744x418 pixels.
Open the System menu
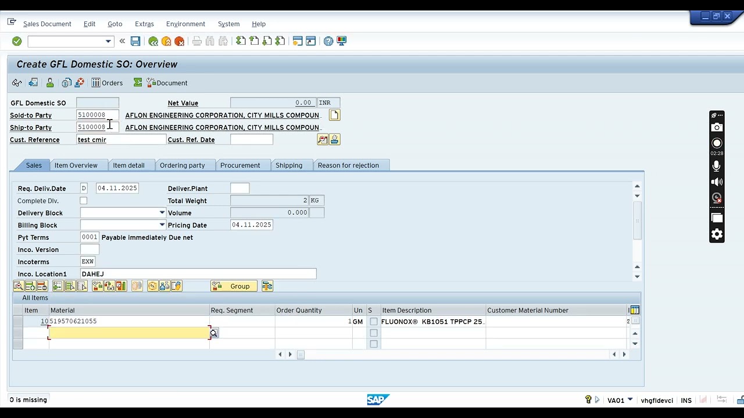pyautogui.click(x=228, y=24)
